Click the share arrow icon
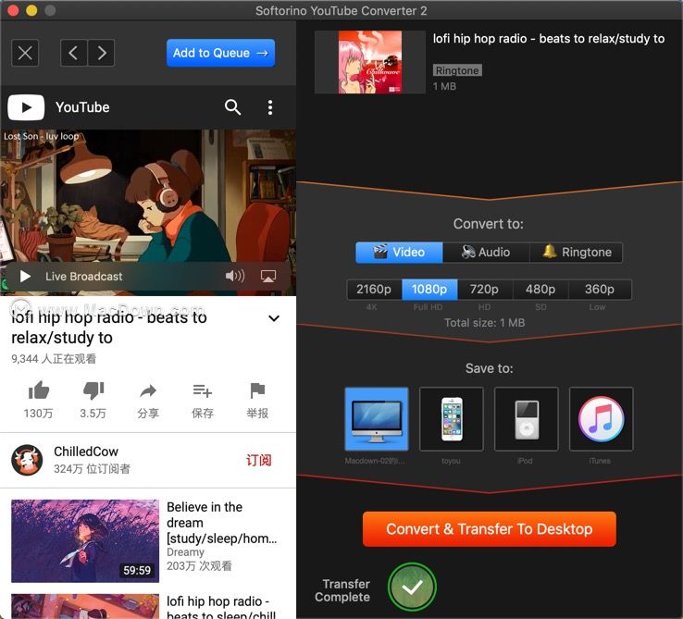Viewport: 683px width, 619px height. click(x=148, y=390)
